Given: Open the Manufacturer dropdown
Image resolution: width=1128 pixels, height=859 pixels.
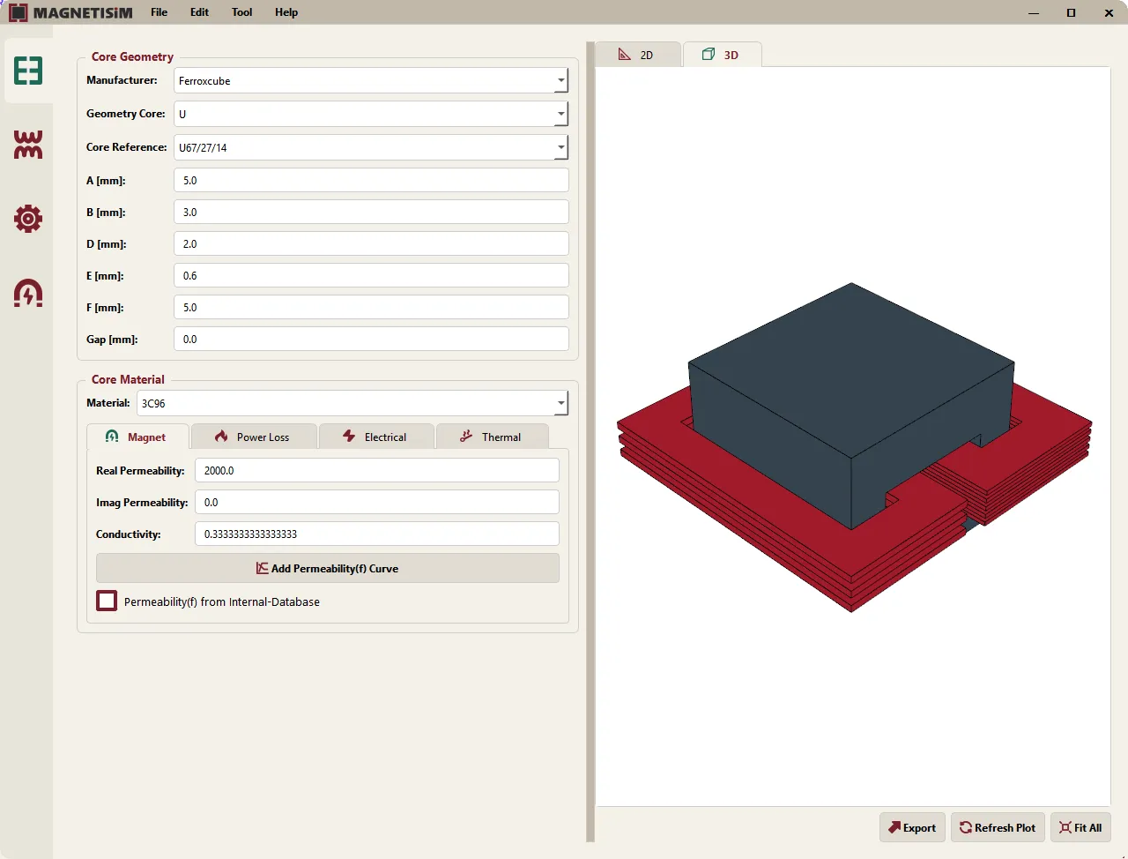Looking at the screenshot, I should coord(371,80).
